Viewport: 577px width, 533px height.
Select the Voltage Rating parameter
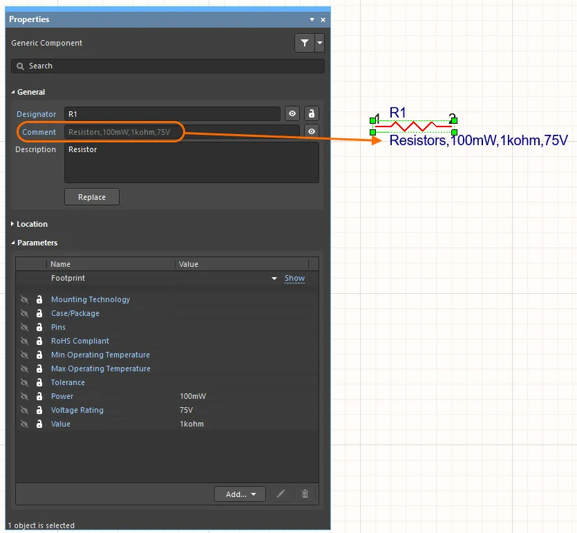[77, 410]
